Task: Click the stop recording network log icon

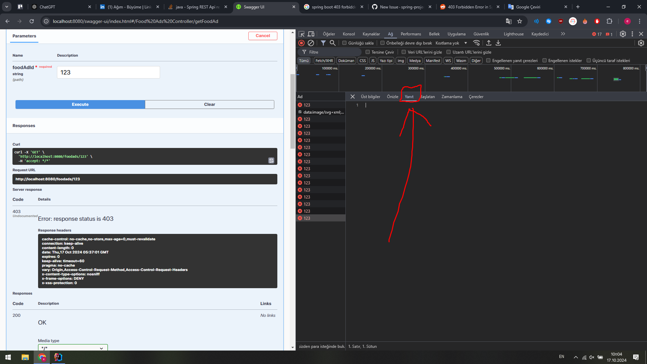Action: 301,43
